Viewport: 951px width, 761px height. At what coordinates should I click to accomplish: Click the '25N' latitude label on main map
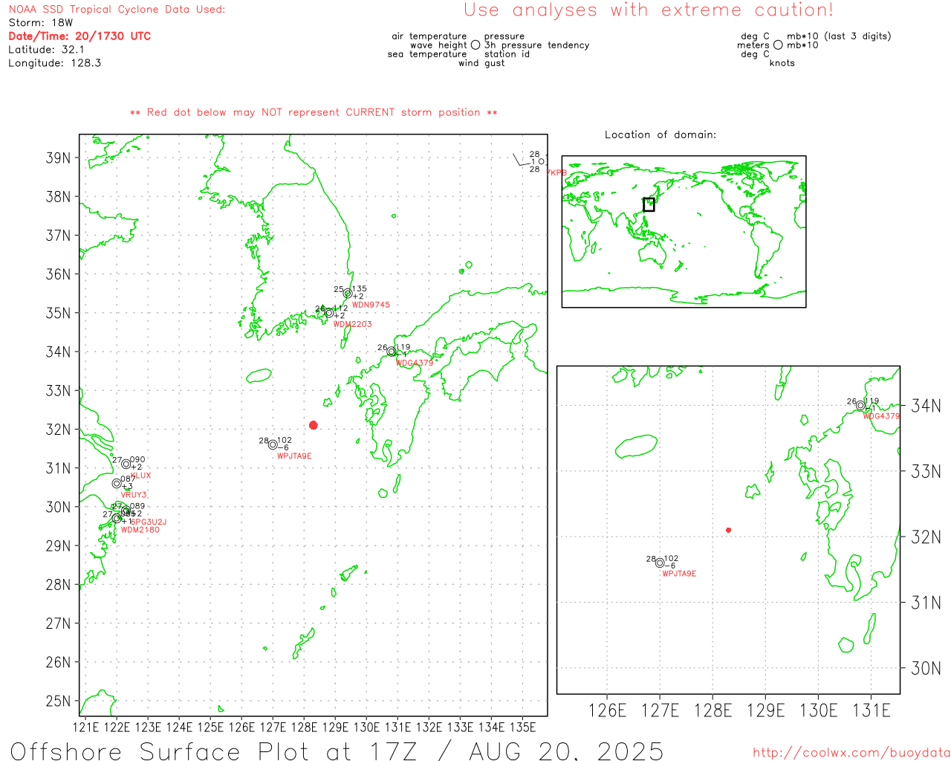(x=58, y=701)
